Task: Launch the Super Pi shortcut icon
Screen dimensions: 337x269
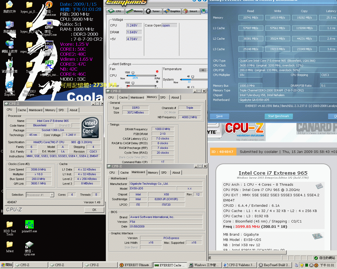Action: coord(49,68)
